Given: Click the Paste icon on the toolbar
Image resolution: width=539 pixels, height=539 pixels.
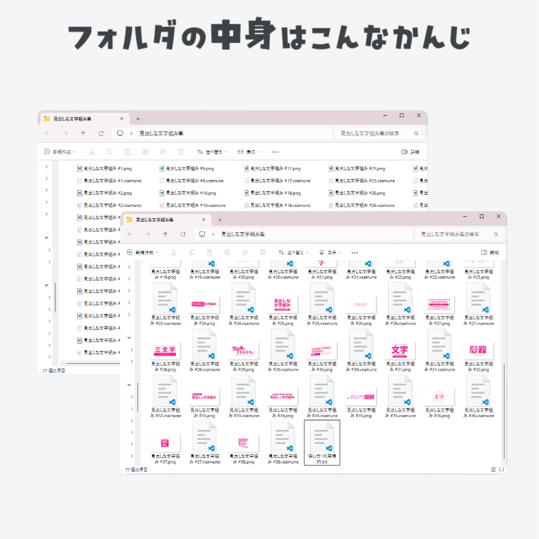Looking at the screenshot, I should point(210,252).
